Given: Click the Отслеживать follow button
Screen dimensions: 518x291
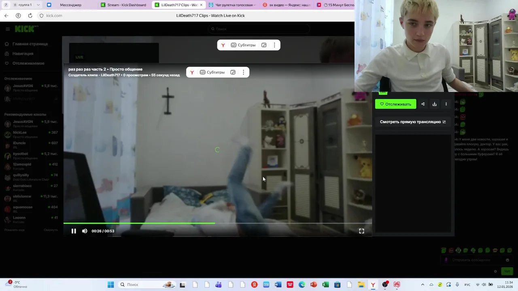Looking at the screenshot, I should click(395, 104).
